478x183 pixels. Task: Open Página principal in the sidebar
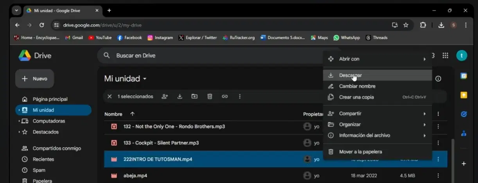point(50,99)
